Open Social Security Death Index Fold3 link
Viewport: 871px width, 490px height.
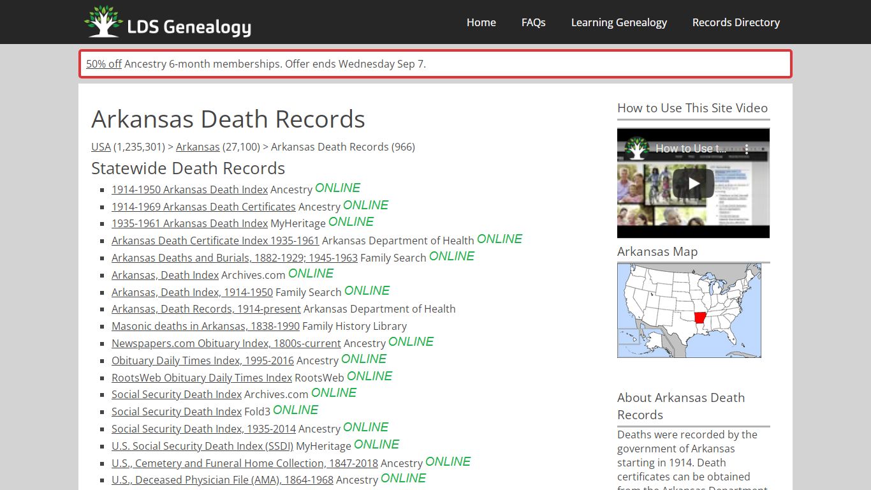coord(177,412)
